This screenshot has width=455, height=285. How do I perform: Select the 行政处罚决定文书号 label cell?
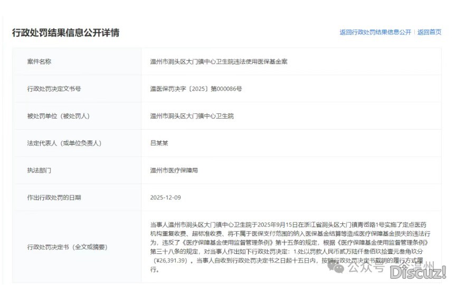tap(54, 89)
